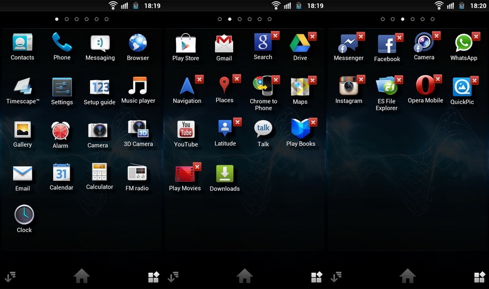Open the Chrome to Phone app
489x289 pixels.
(x=263, y=86)
